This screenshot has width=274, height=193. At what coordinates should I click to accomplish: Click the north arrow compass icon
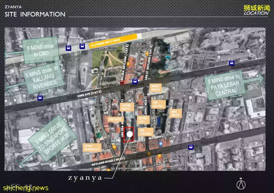click(x=241, y=184)
